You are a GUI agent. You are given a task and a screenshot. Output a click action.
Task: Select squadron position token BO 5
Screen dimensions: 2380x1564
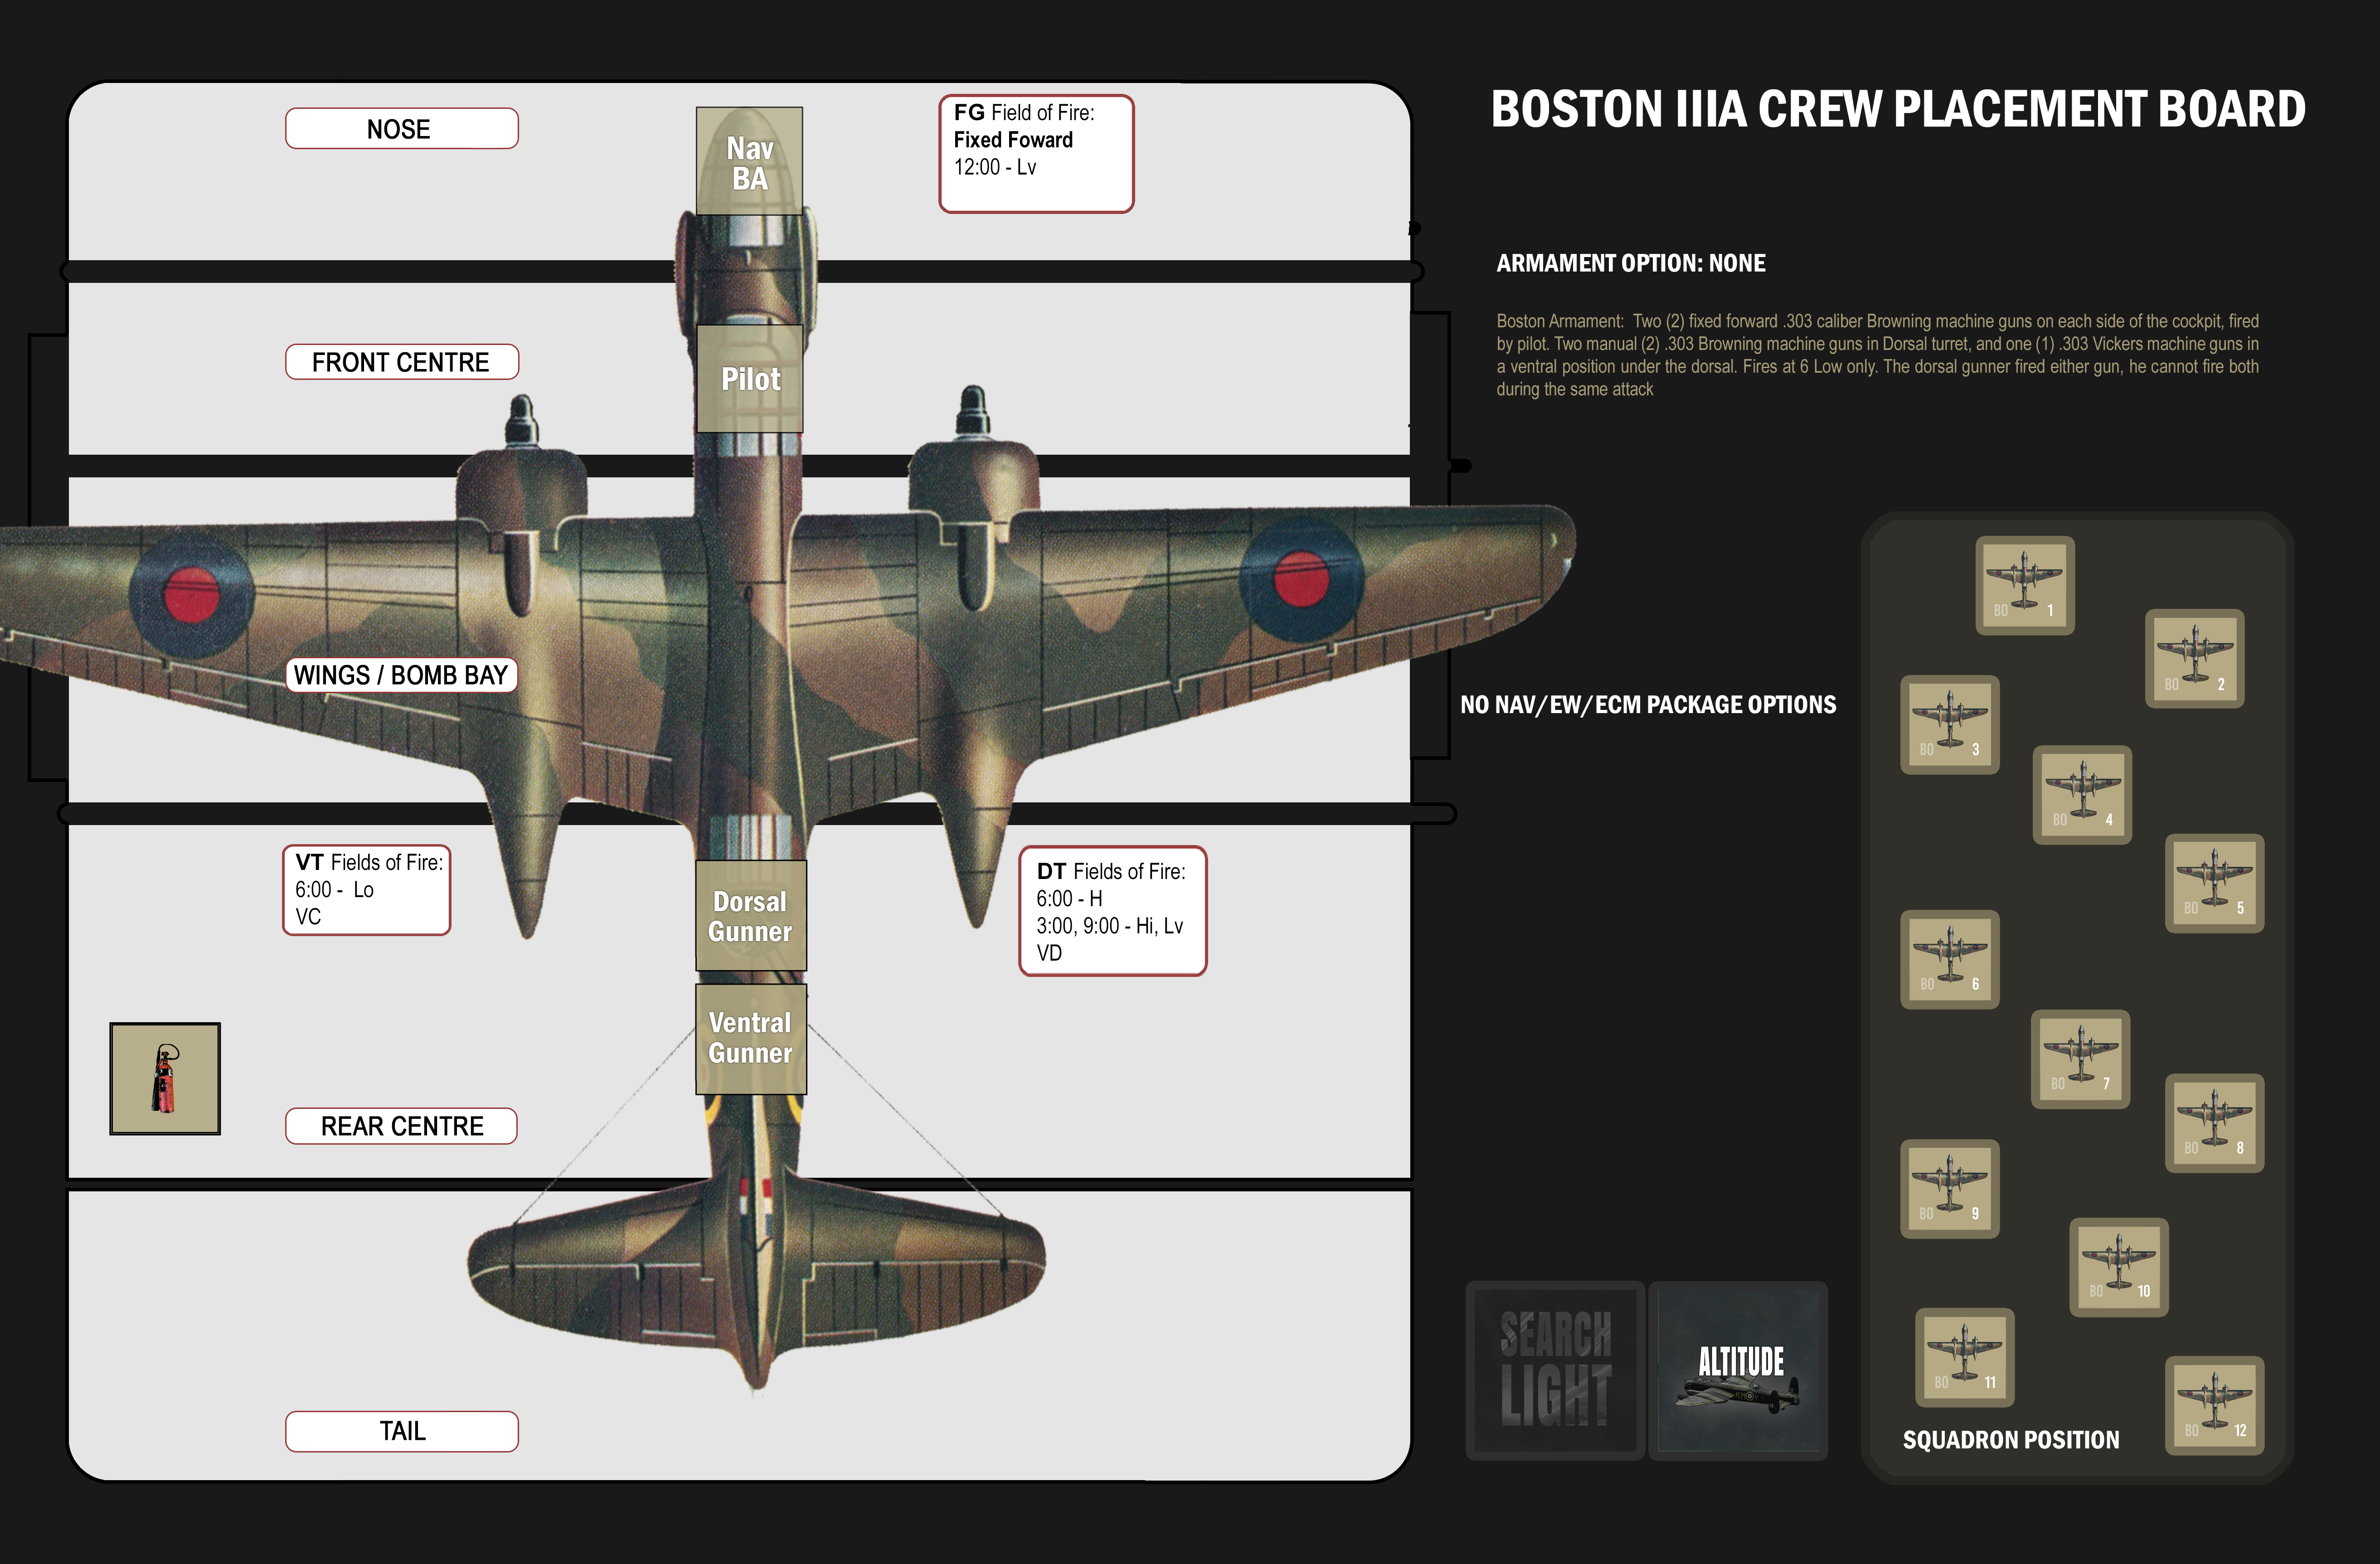[2214, 883]
